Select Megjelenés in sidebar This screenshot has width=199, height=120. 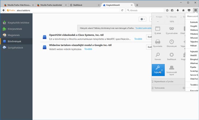(x=16, y=35)
